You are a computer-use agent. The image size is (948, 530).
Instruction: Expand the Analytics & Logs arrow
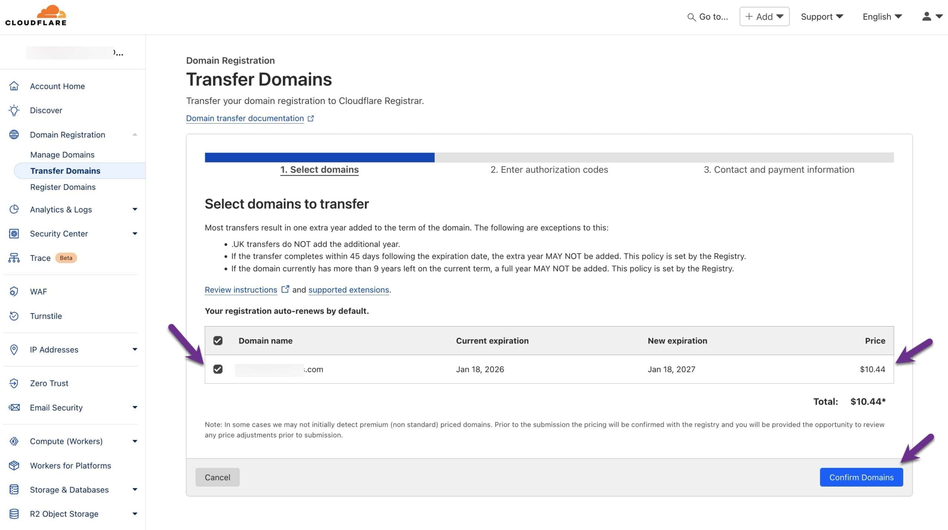135,209
